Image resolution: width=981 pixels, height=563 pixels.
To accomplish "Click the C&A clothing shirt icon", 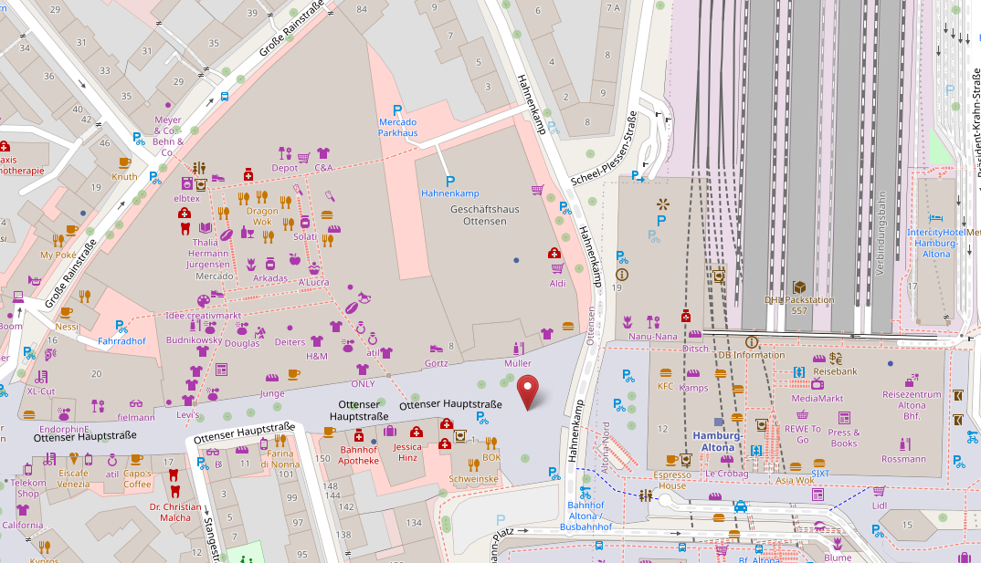I will coord(322,153).
